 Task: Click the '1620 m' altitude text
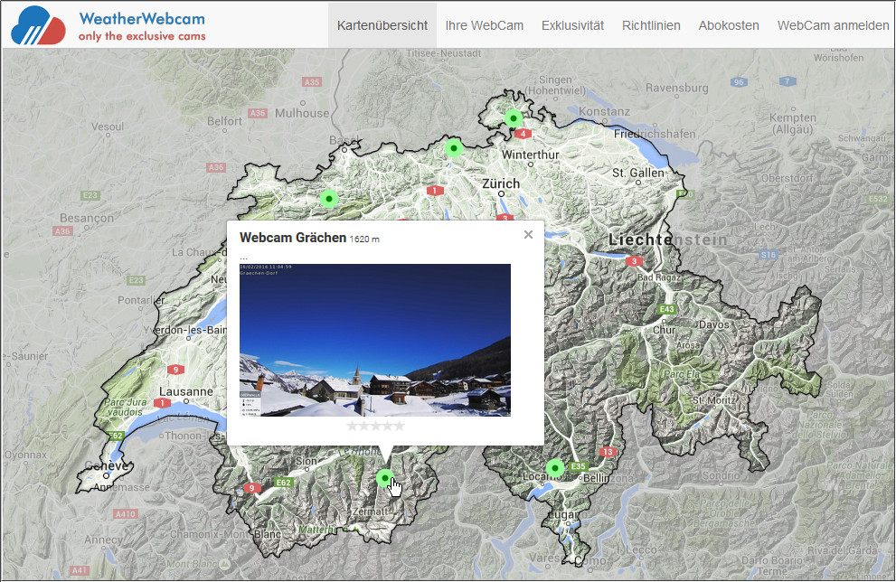point(364,239)
